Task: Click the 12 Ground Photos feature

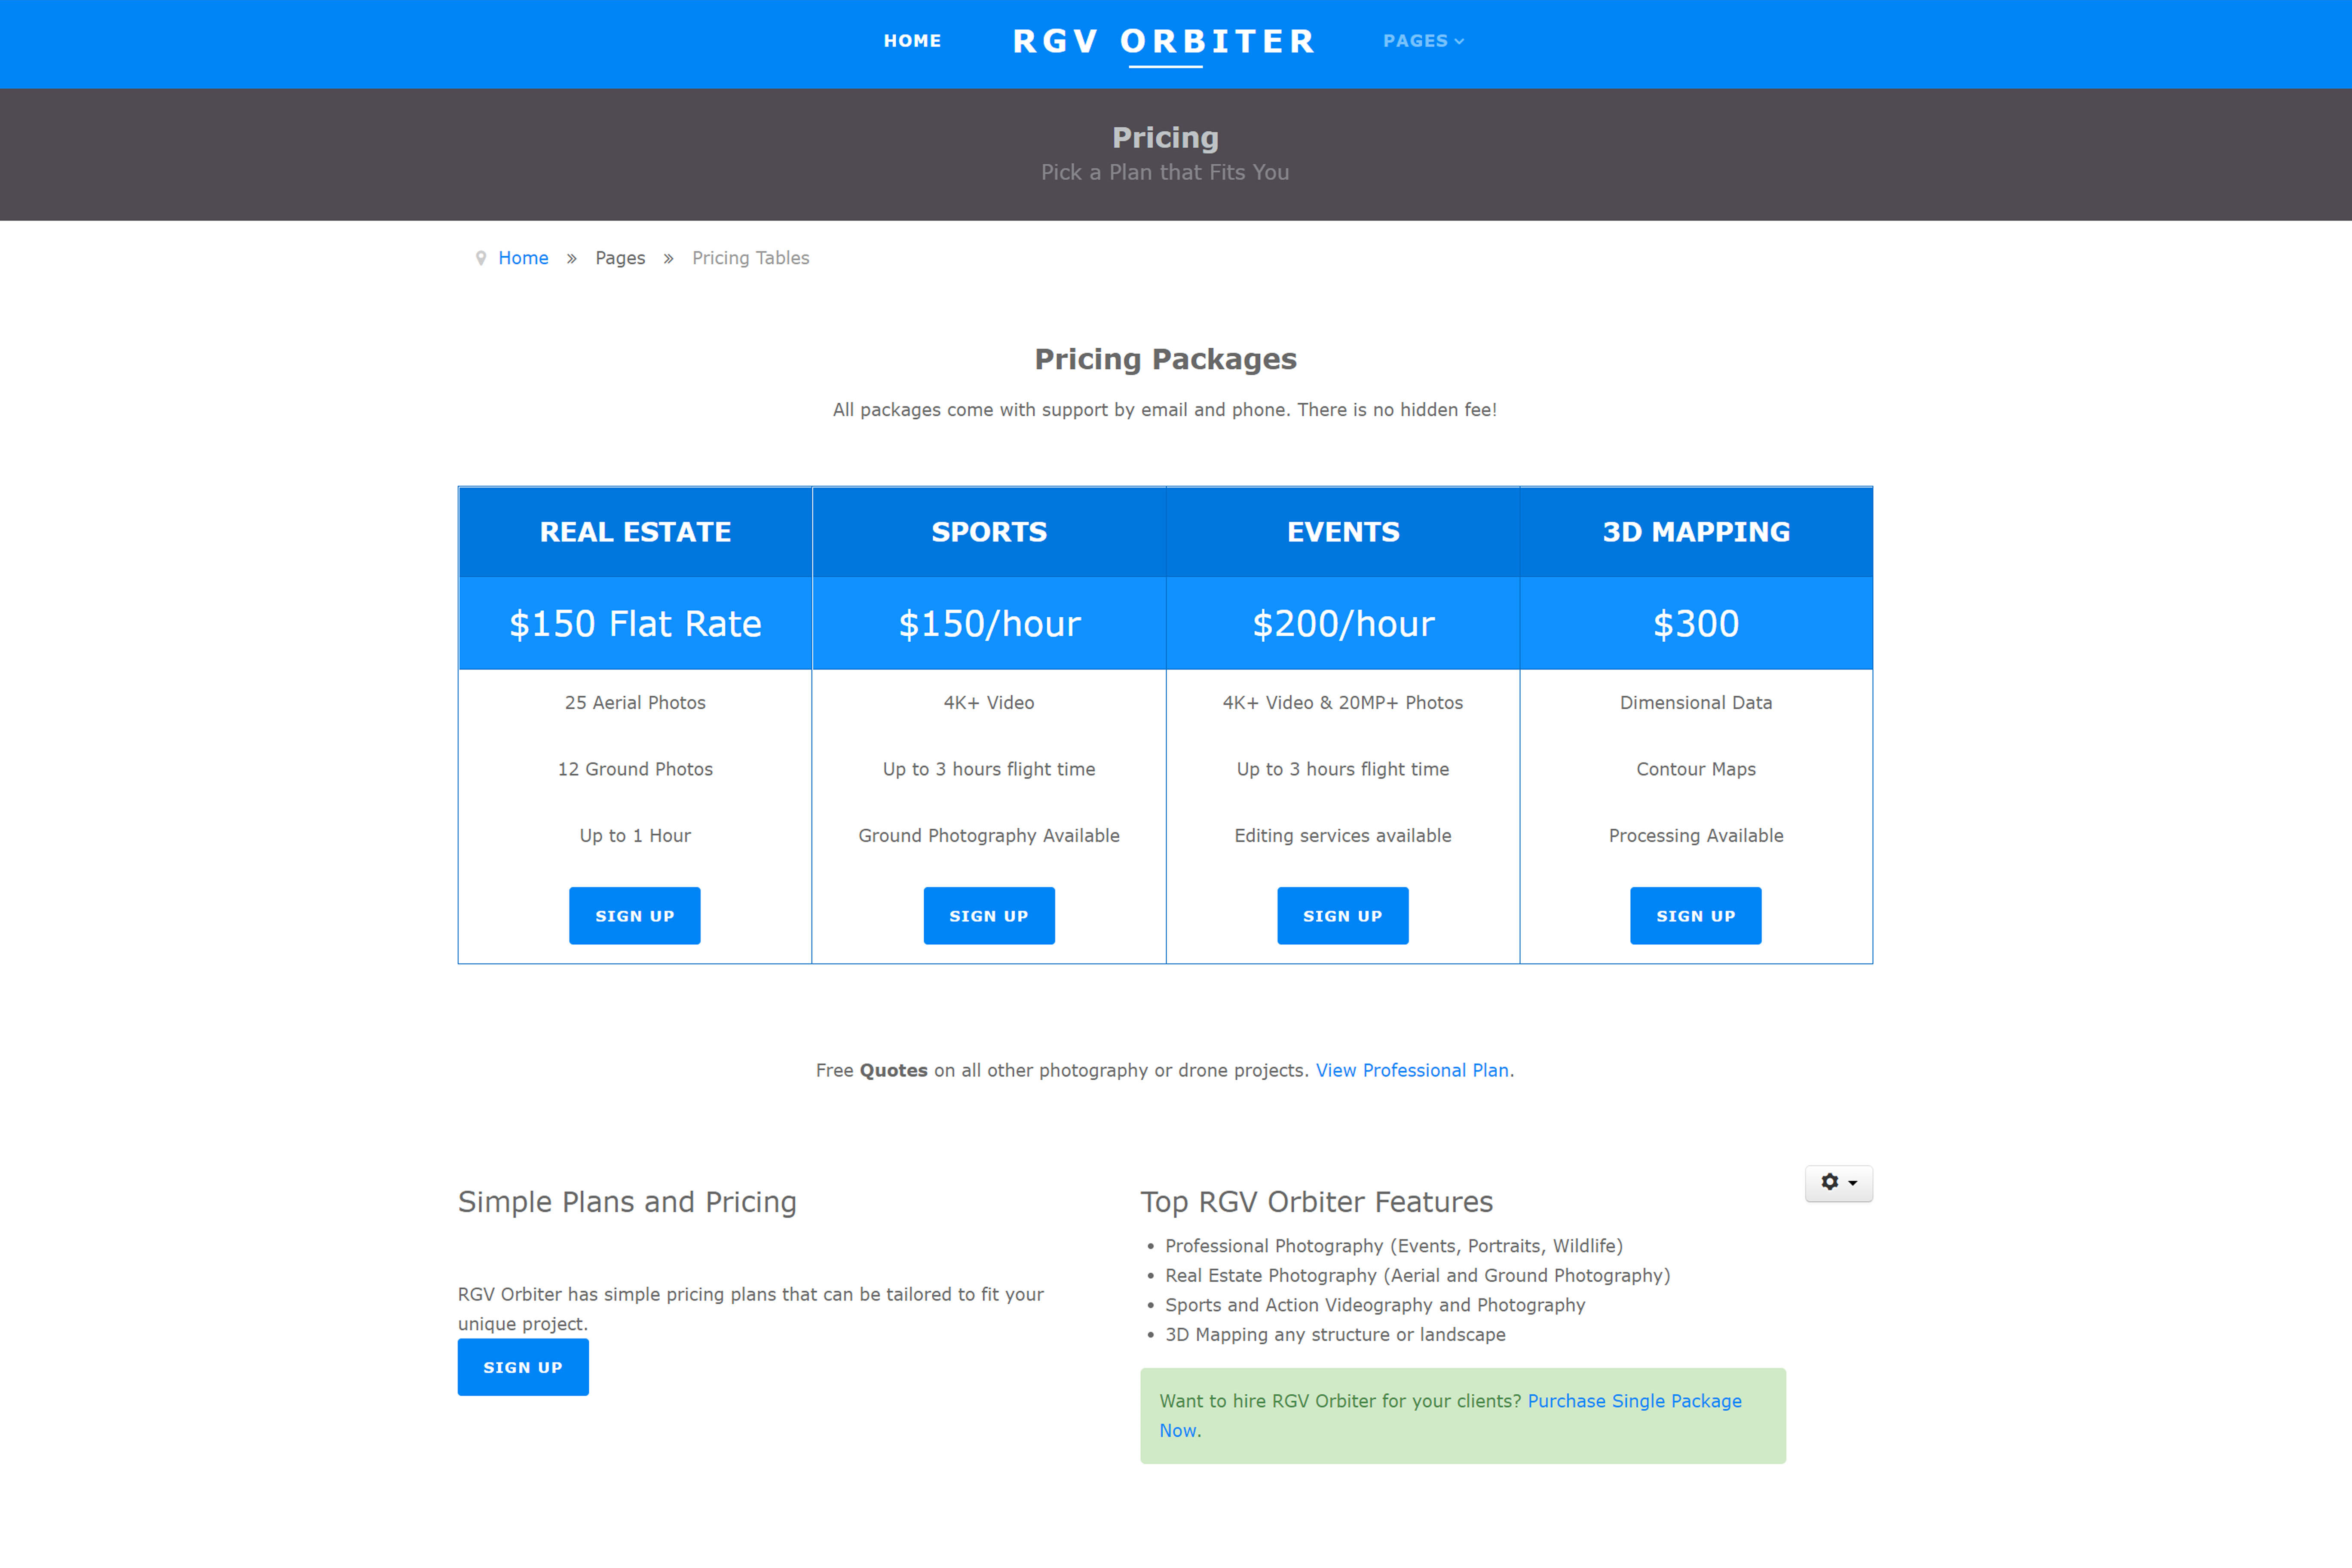Action: pos(635,769)
